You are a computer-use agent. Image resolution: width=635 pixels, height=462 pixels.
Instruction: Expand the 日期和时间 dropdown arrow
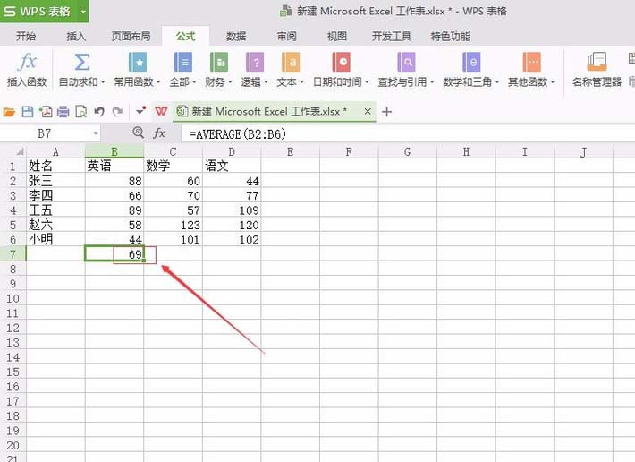367,82
